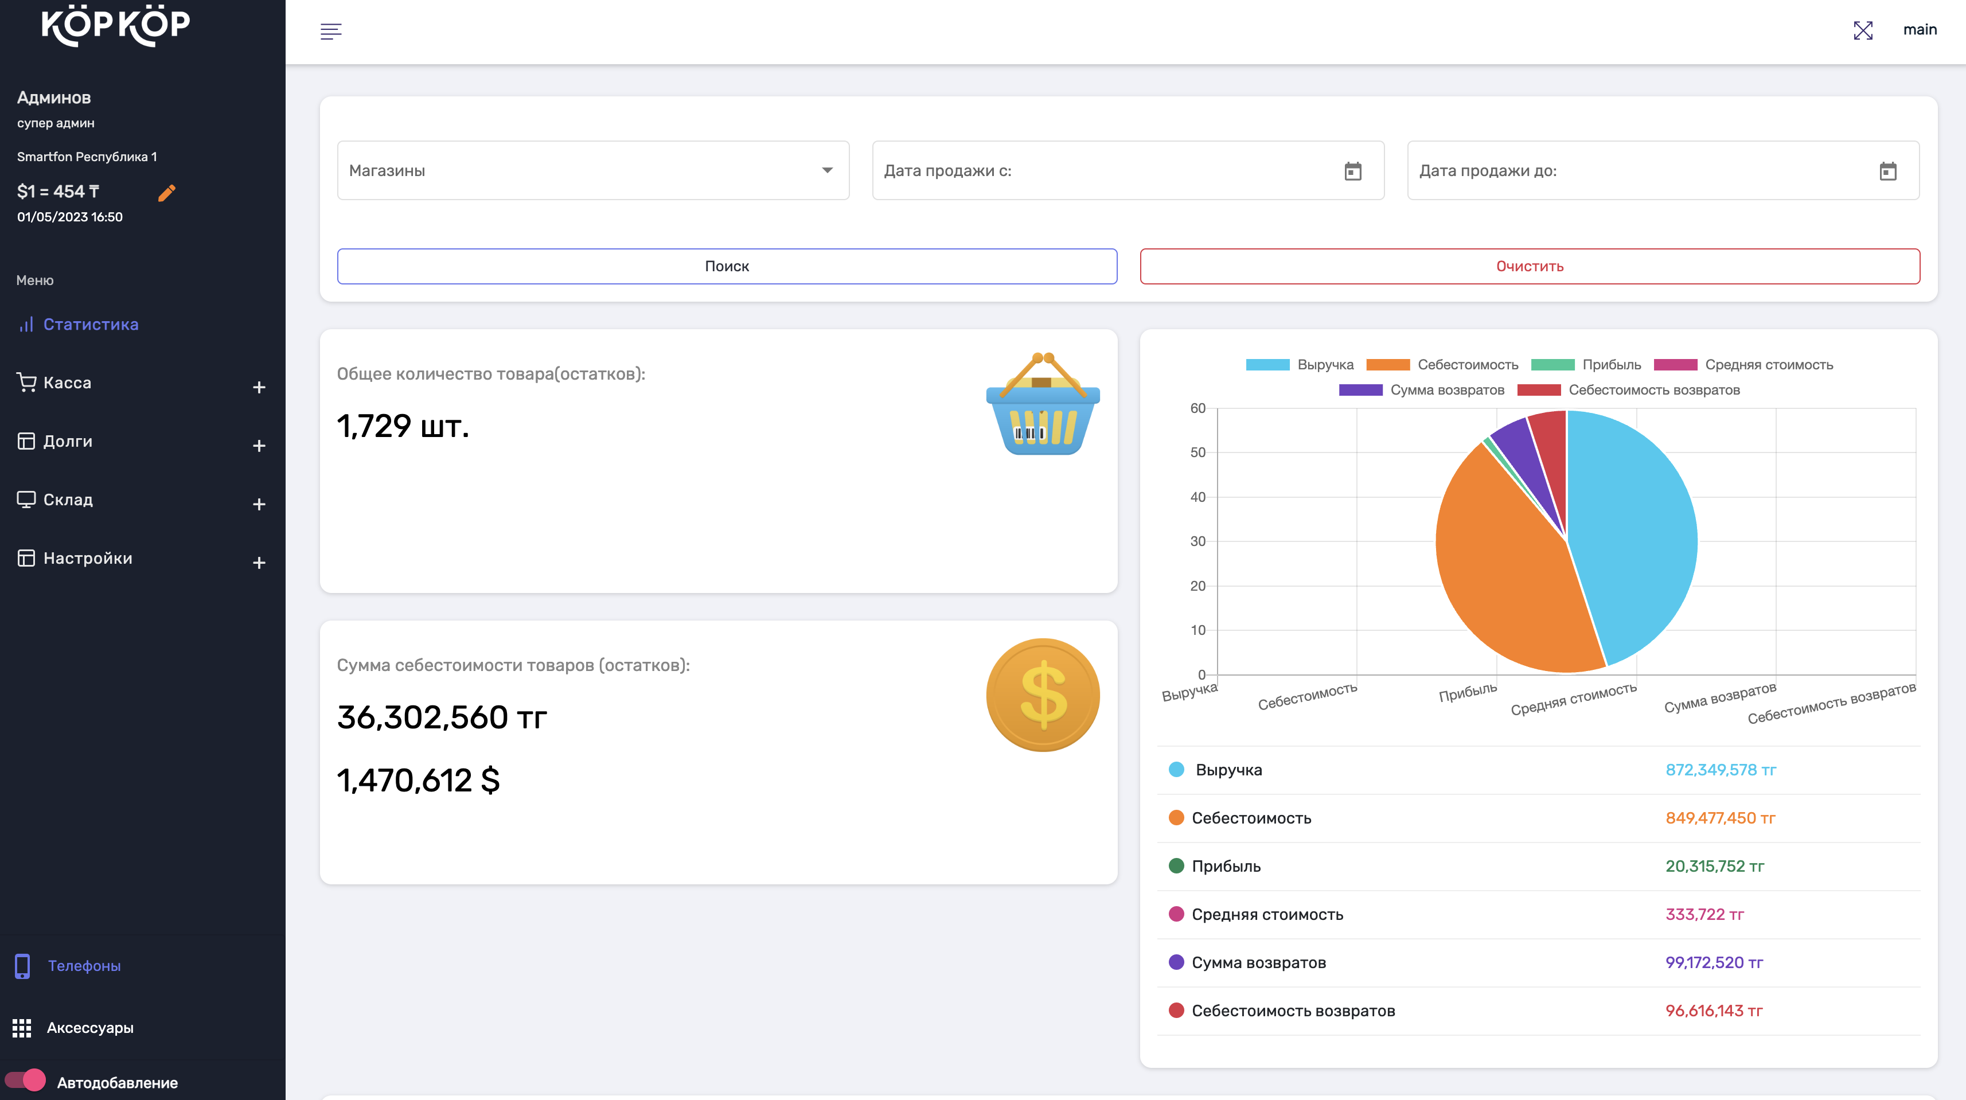1966x1100 pixels.
Task: Click the main user label
Action: click(x=1920, y=30)
